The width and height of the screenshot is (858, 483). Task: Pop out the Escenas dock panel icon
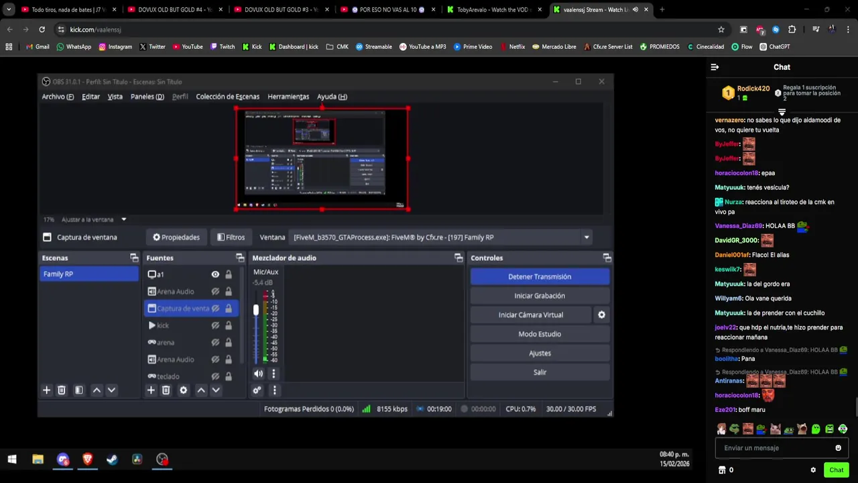[x=134, y=258]
